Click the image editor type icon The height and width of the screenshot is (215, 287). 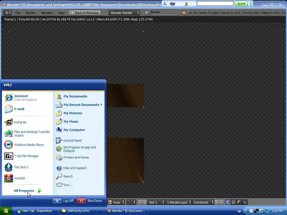pos(110,202)
